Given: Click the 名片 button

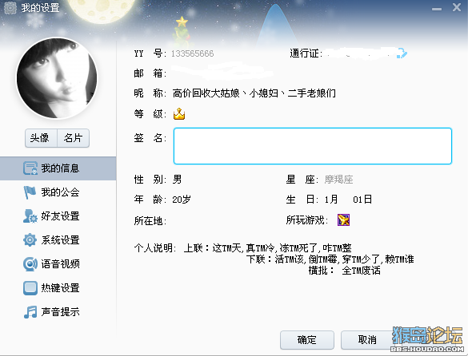Looking at the screenshot, I should pos(73,138).
